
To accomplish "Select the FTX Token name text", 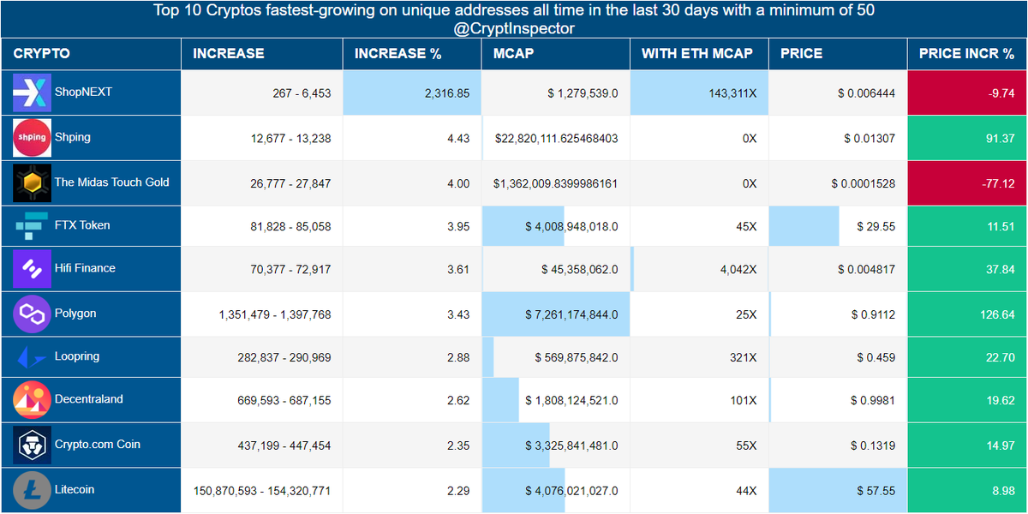I will 82,225.
